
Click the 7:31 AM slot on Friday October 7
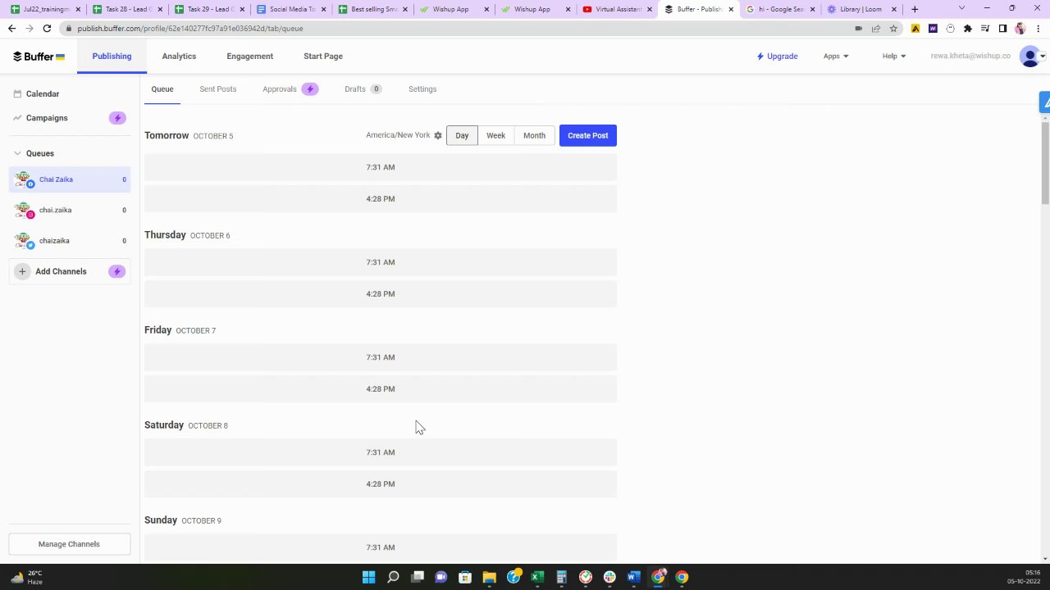381,357
